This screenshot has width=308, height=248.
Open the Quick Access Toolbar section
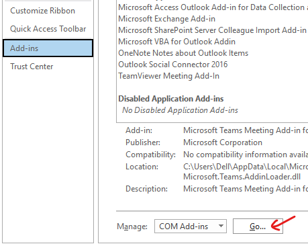coord(48,29)
